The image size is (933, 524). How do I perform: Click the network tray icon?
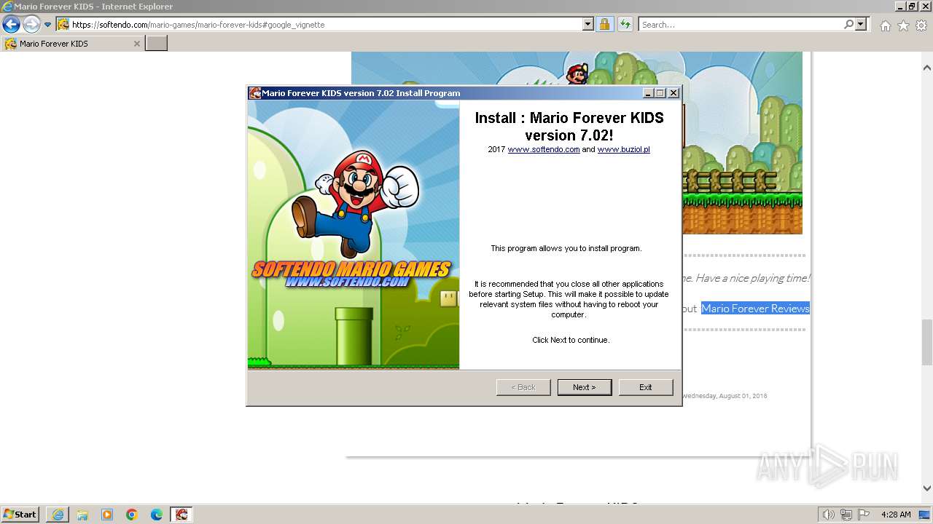846,515
